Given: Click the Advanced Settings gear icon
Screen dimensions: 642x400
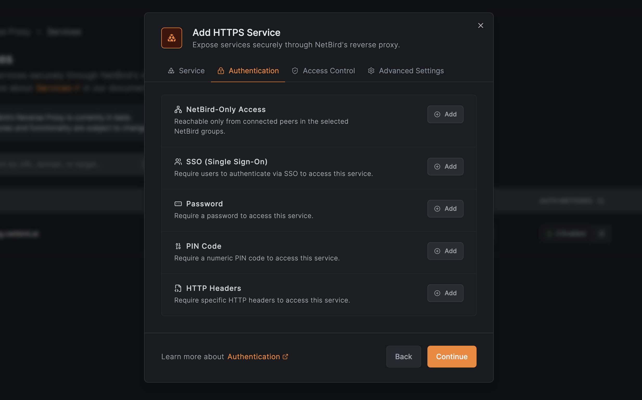Looking at the screenshot, I should 371,71.
